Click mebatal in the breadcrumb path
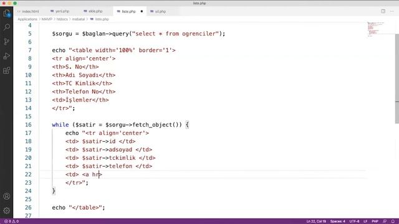 79,19
